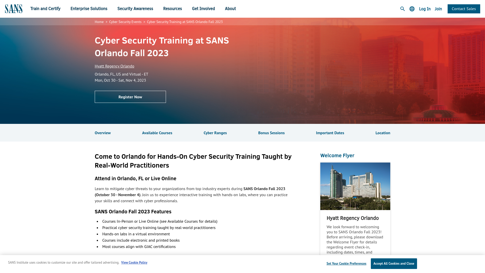This screenshot has height=273, width=485.
Task: Jump to Location section
Action: point(383,133)
